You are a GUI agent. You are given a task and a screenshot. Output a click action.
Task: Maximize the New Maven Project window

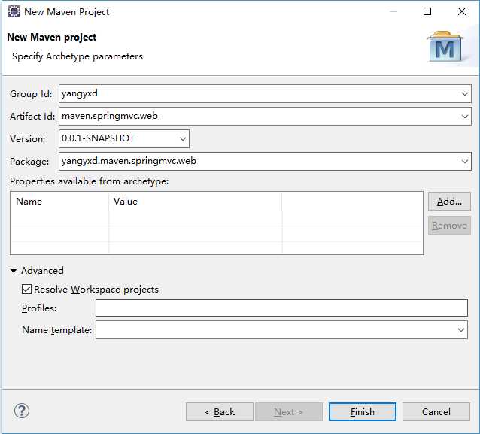tap(427, 11)
